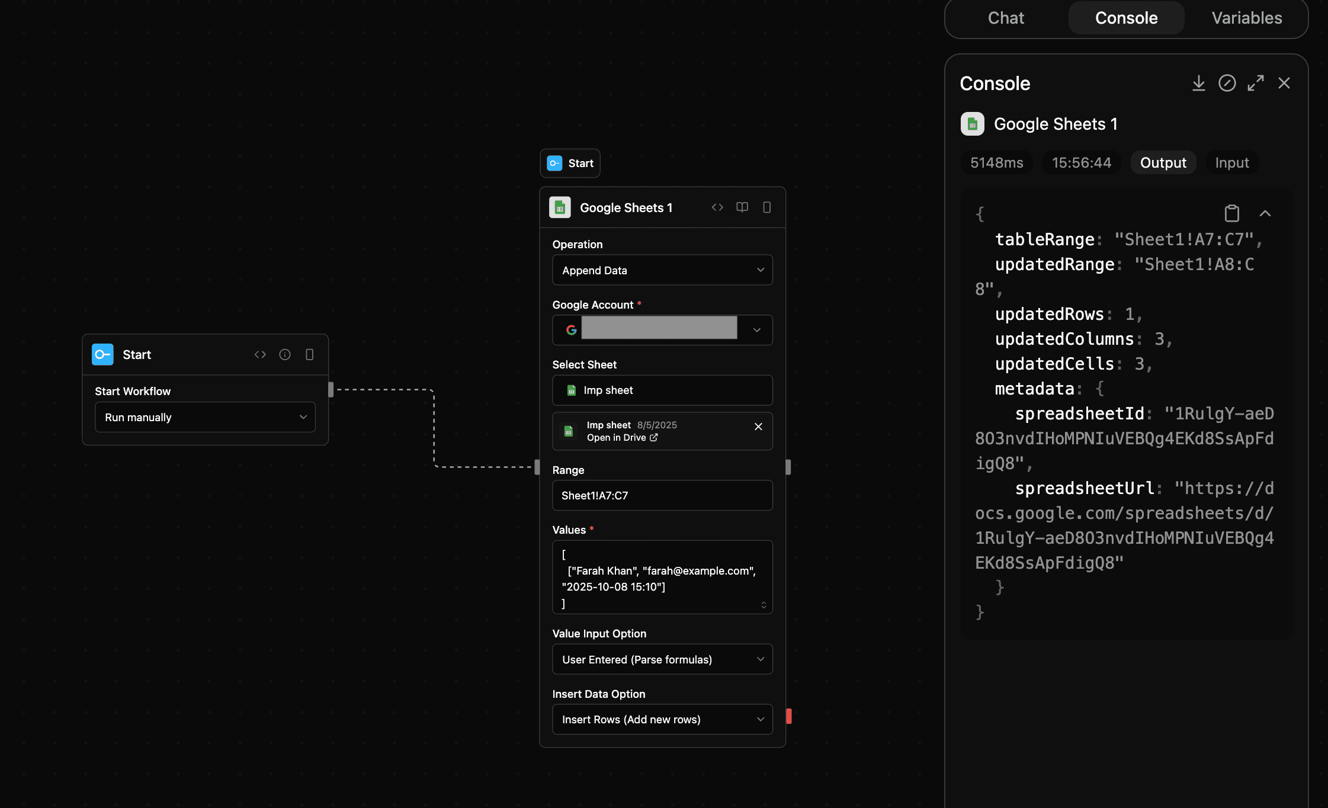Click the Google Sheets icon in the console header

pos(972,124)
